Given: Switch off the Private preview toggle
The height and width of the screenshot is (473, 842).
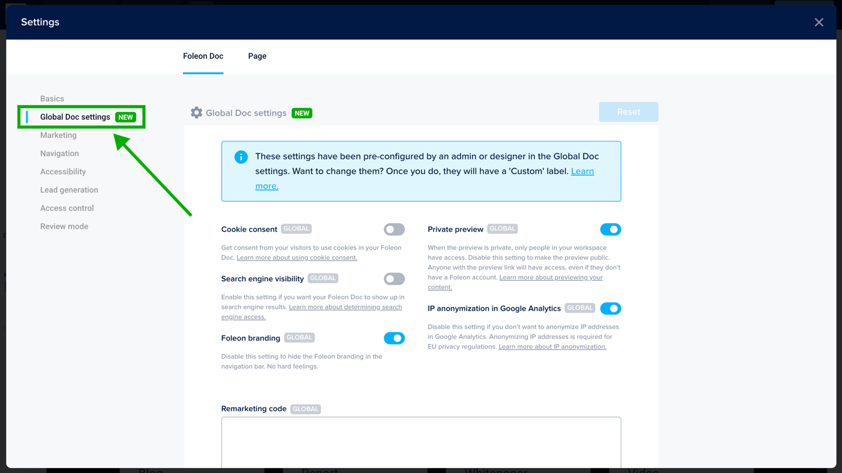Looking at the screenshot, I should click(610, 229).
